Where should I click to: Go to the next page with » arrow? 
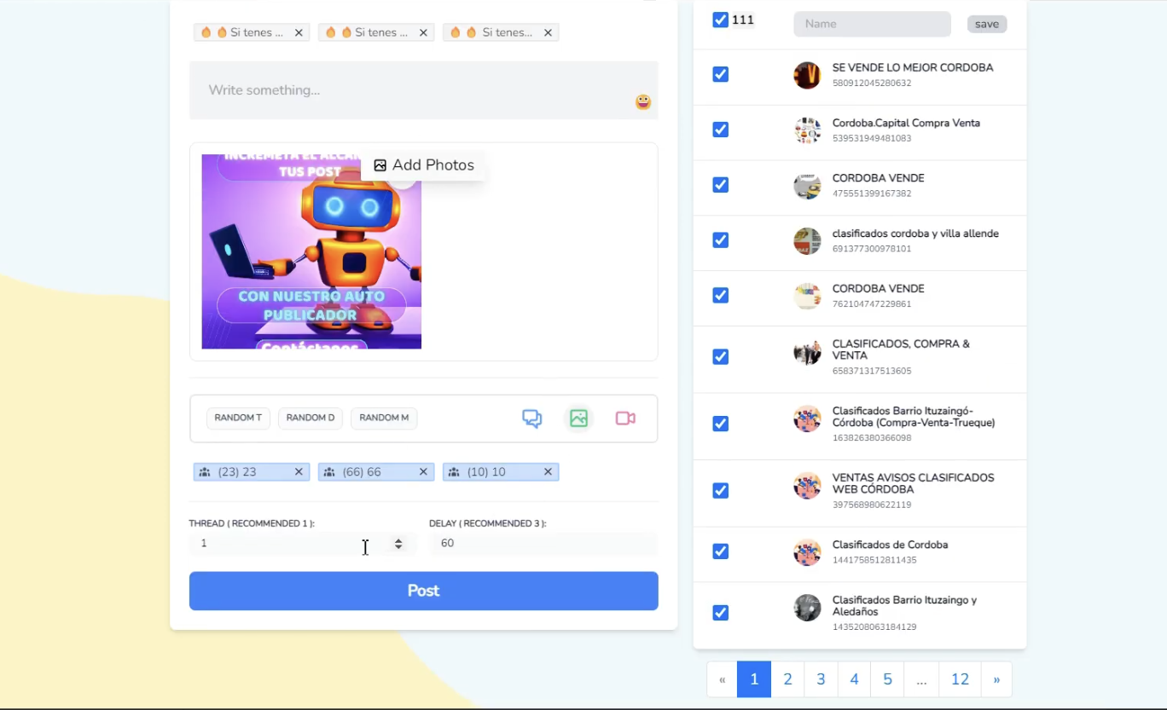point(996,679)
